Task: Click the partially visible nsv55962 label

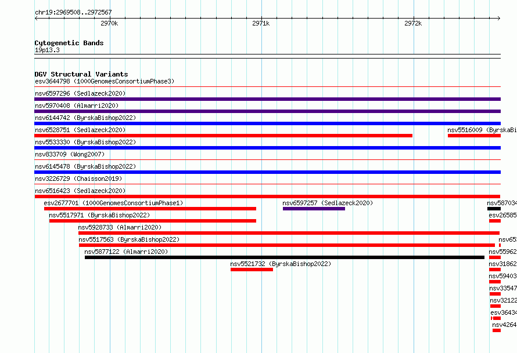Action: click(x=503, y=252)
